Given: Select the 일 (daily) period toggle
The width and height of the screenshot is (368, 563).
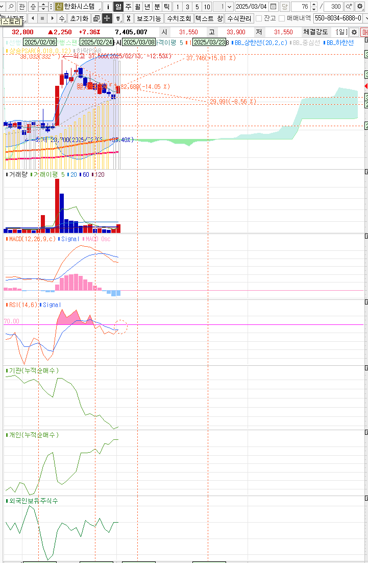Looking at the screenshot, I should click(118, 7).
